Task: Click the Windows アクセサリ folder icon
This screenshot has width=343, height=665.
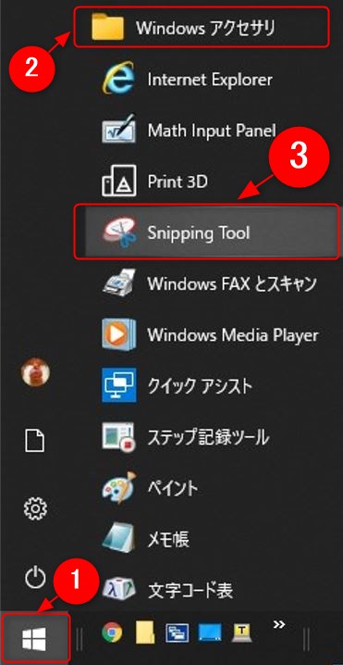Action: (x=107, y=27)
